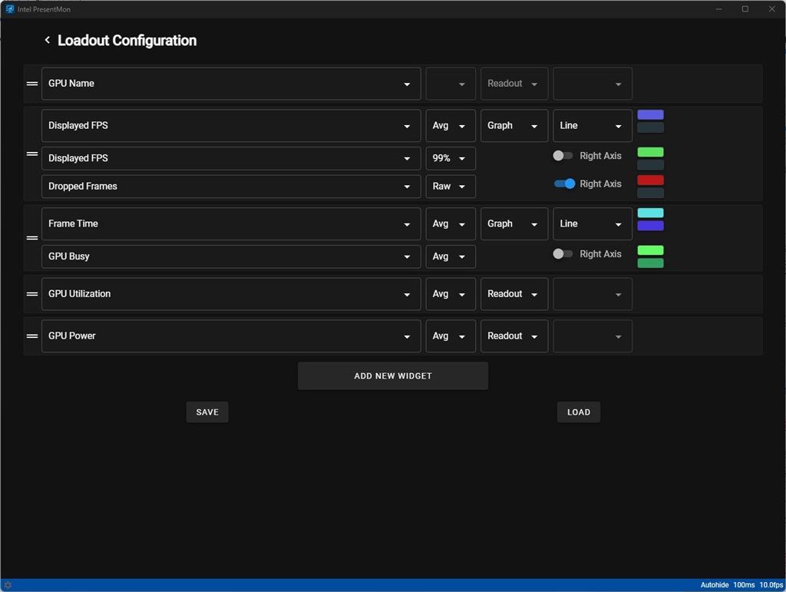This screenshot has height=592, width=786.
Task: Click the drag handle for Frame Time widget
Action: tap(32, 238)
